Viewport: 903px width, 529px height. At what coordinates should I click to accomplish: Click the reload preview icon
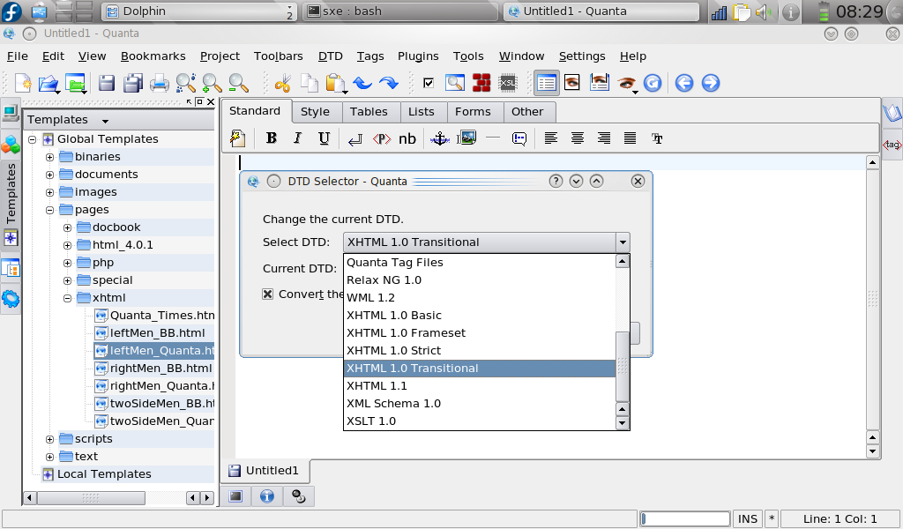[x=653, y=83]
